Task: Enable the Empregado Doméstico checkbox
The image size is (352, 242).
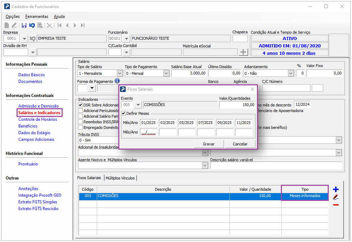Action: 81,127
